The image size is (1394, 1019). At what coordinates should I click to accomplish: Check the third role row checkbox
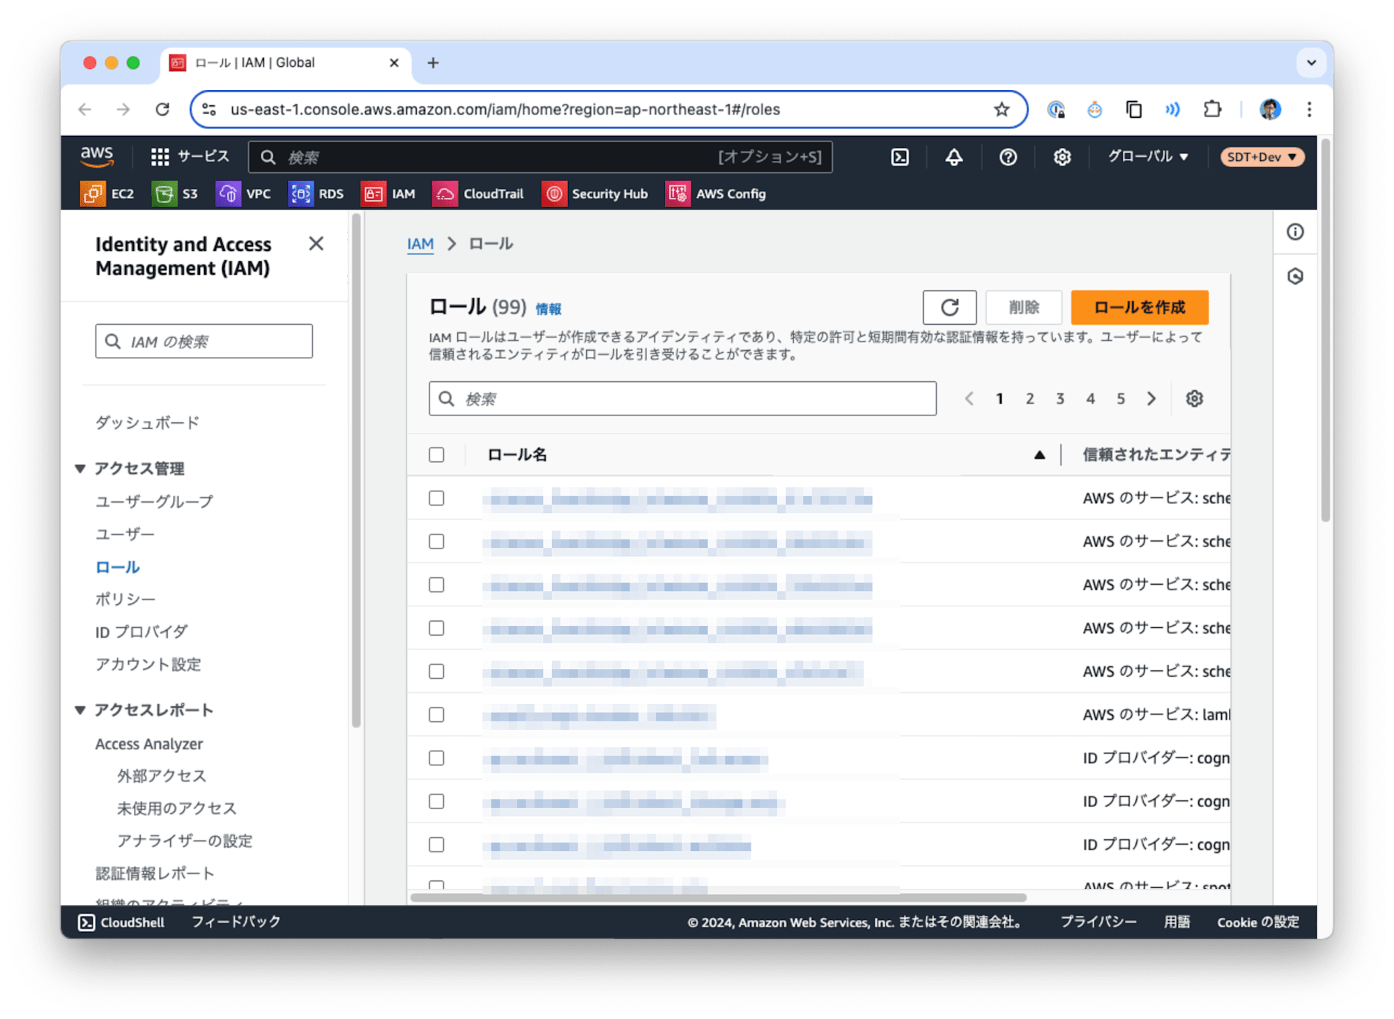[x=436, y=585]
